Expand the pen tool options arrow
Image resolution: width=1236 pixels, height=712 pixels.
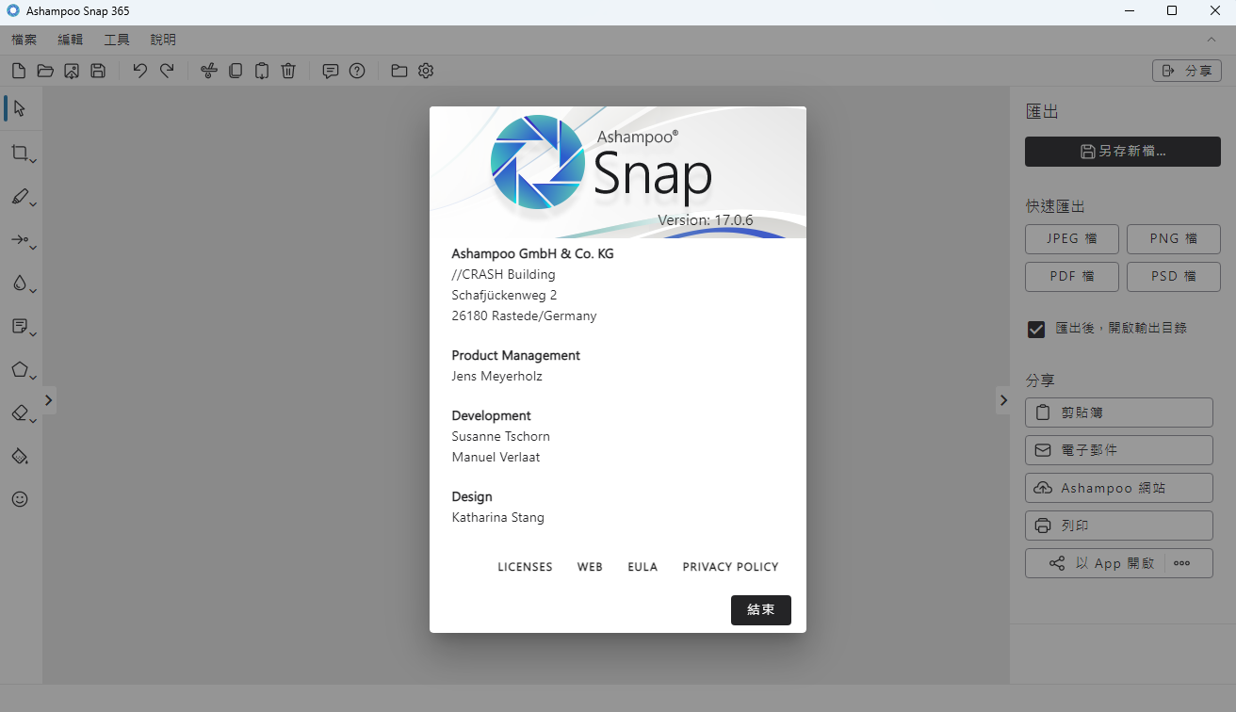(x=34, y=204)
